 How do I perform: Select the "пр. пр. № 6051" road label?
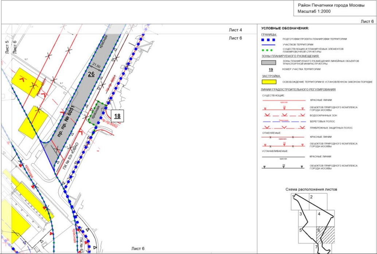coord(66,121)
